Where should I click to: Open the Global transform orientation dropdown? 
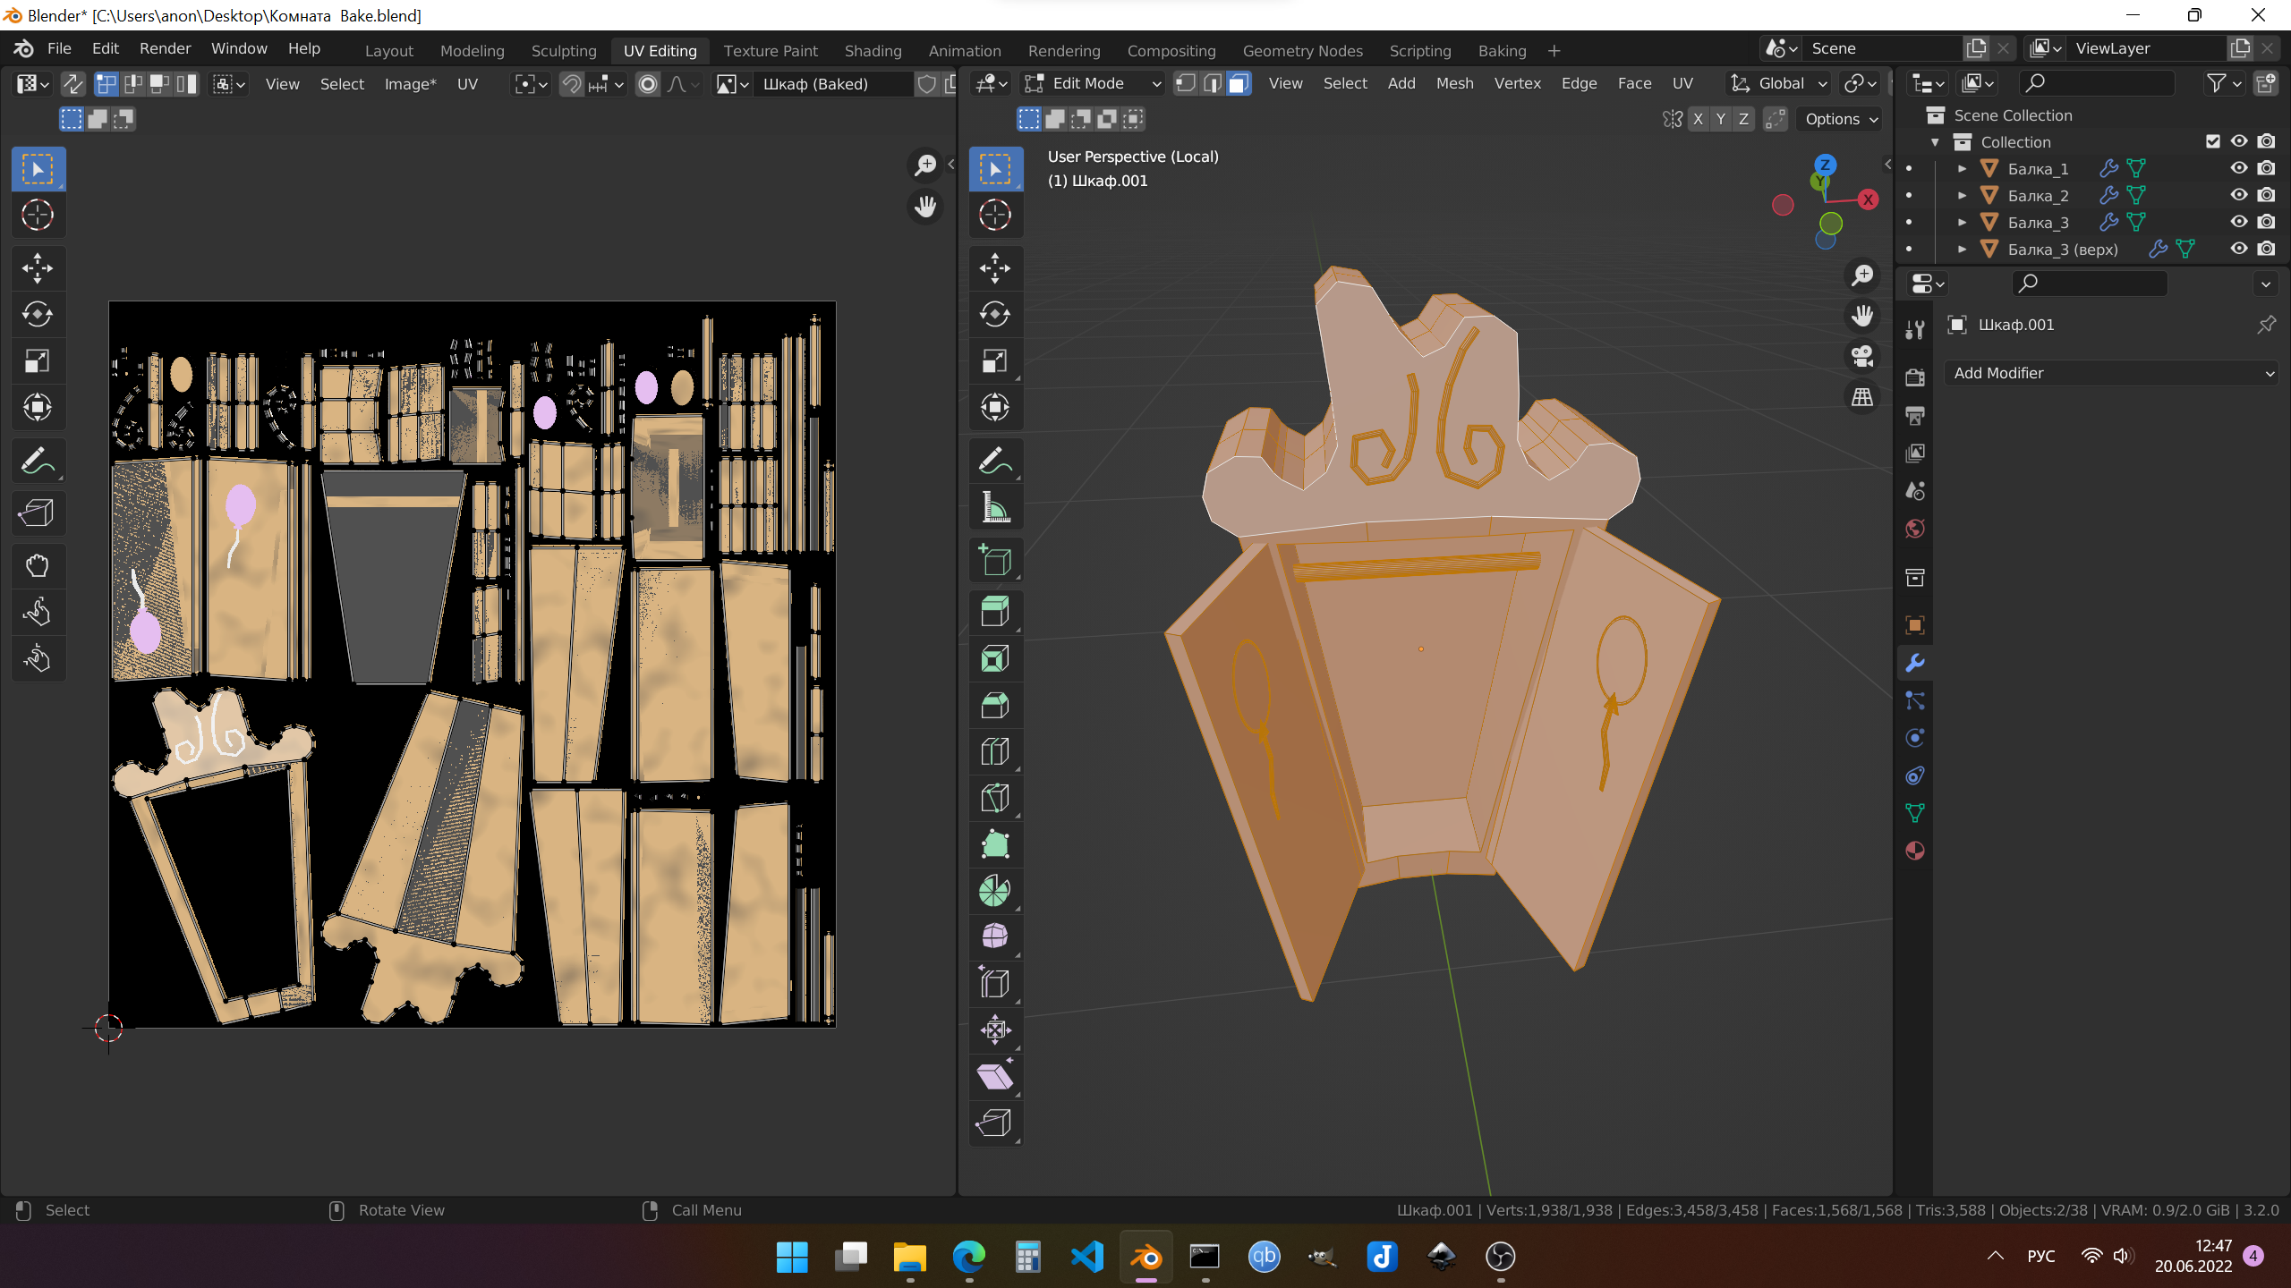1781,83
